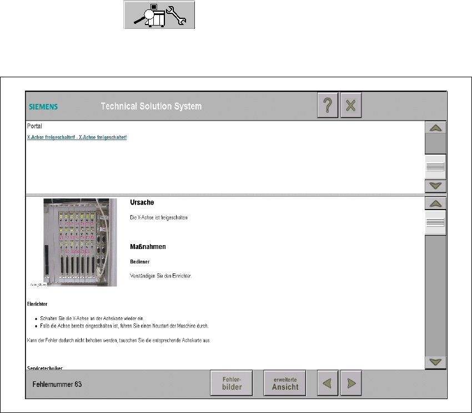Click the down arrow of the Portal scrollbar
The width and height of the screenshot is (472, 413).
(435, 186)
